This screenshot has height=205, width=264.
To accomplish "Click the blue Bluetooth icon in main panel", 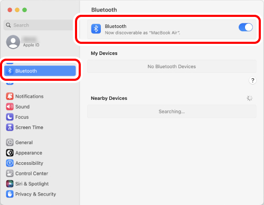I will point(96,29).
